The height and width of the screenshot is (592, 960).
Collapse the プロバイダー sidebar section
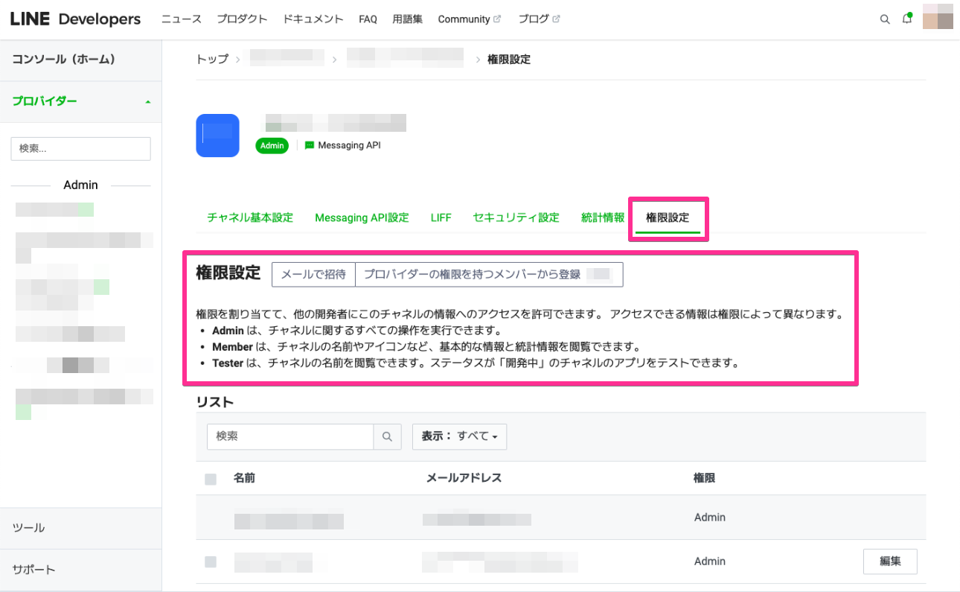(x=80, y=101)
